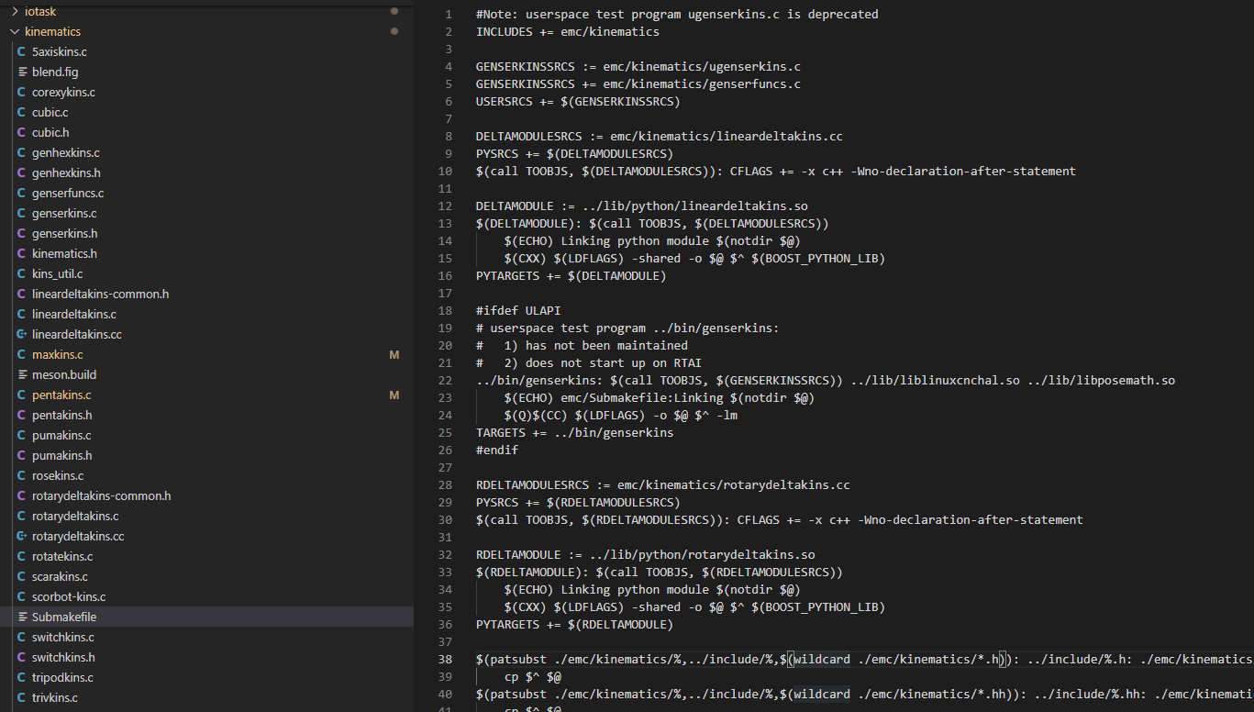
Task: Place cursor on "#ifdef ULAPI" line
Action: point(518,310)
